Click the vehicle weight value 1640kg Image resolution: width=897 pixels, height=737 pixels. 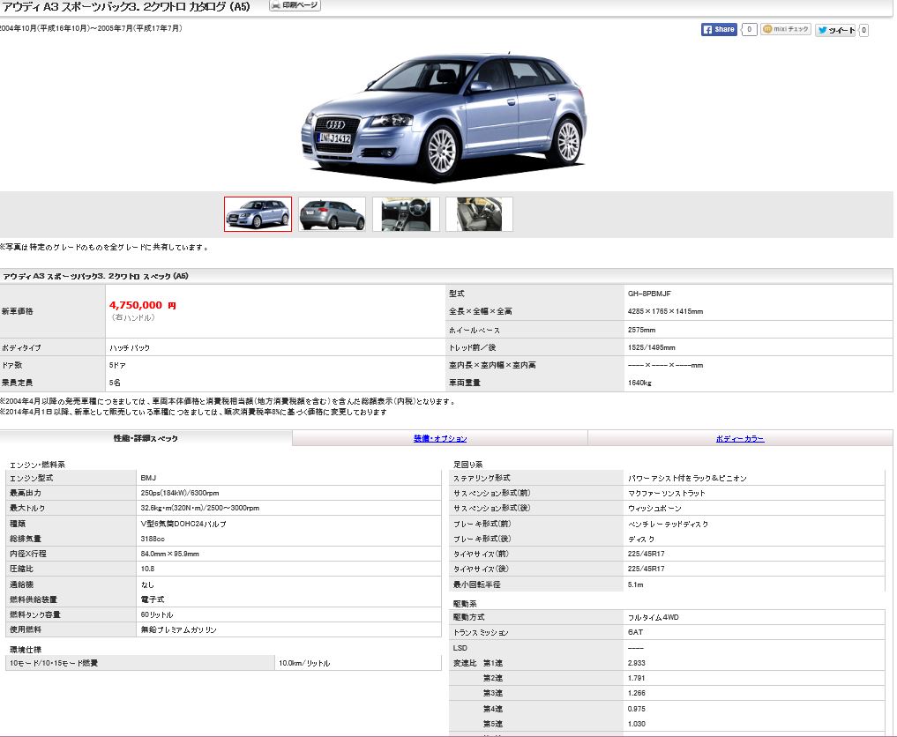click(x=639, y=383)
